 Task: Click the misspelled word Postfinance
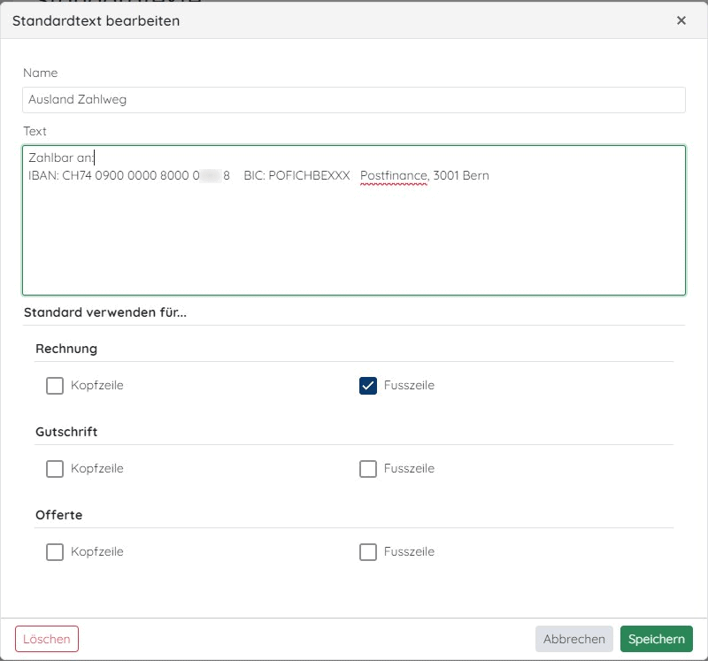394,175
